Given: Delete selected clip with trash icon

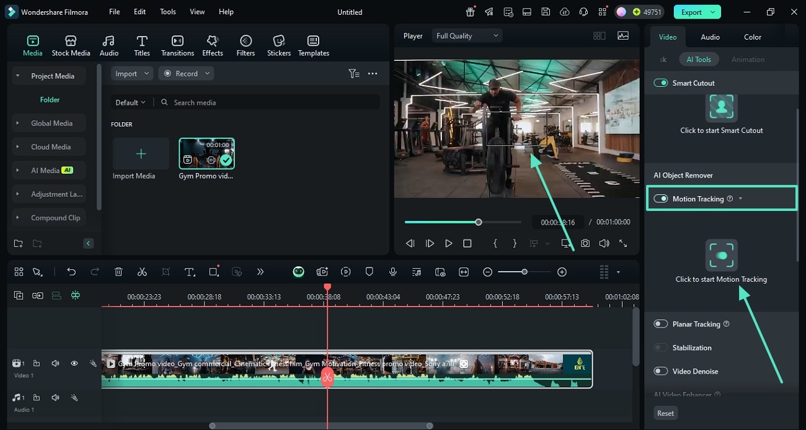Looking at the screenshot, I should pyautogui.click(x=118, y=272).
